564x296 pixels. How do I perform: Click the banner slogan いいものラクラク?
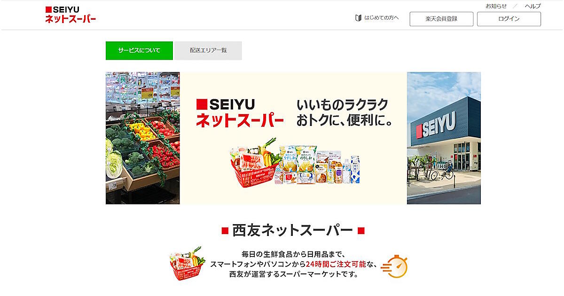tap(343, 104)
